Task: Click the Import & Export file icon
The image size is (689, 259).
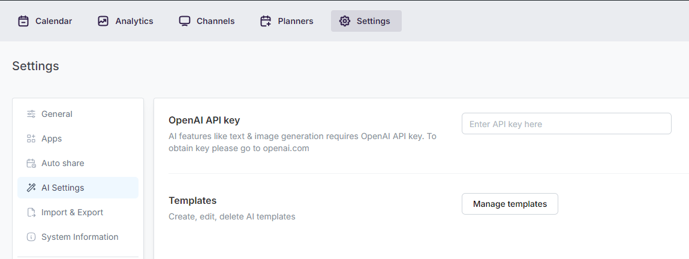Action: [x=31, y=212]
